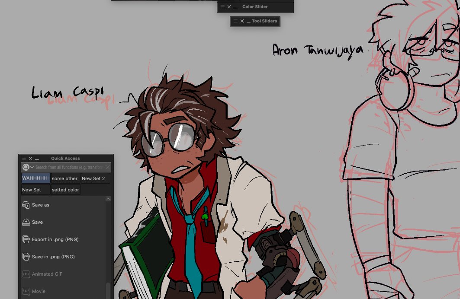Click the Quick Access list scrollbar thumb
460x299 pixels.
[108, 290]
